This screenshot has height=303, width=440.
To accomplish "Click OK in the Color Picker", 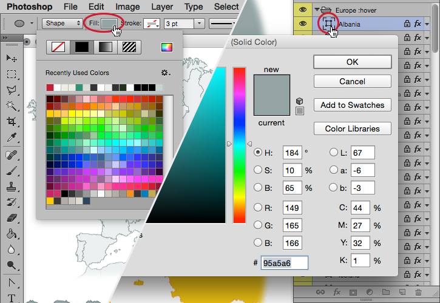I will (x=353, y=62).
